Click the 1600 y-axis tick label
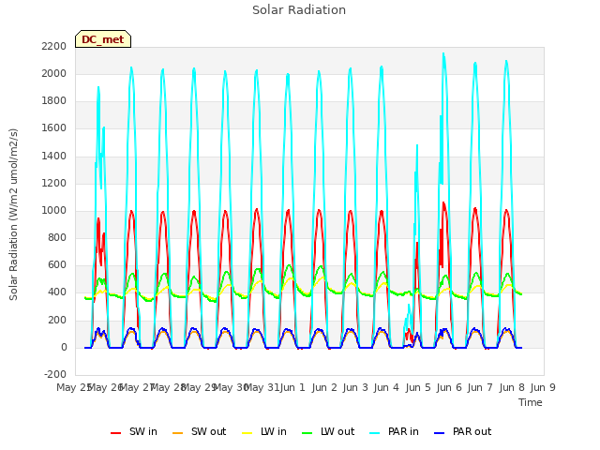This screenshot has height=450, width=600. [54, 128]
